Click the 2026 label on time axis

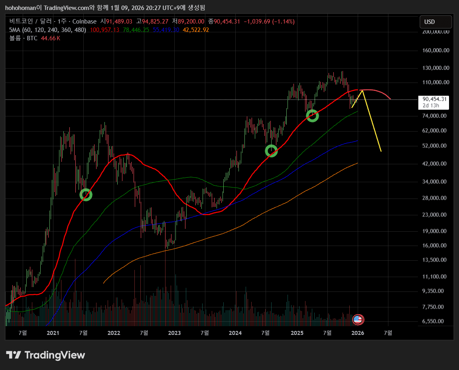point(358,333)
